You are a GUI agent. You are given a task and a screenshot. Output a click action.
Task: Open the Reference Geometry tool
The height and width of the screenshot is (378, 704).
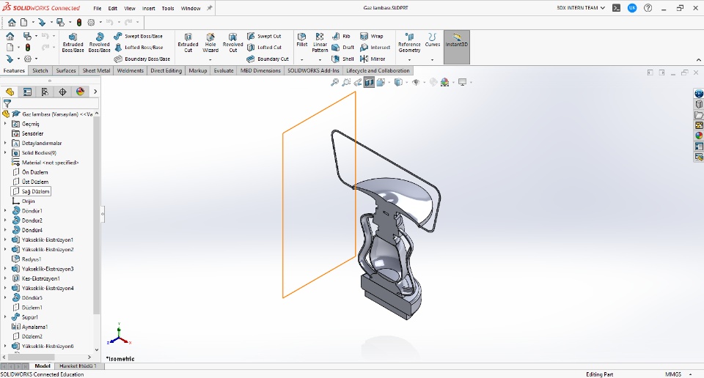pyautogui.click(x=409, y=42)
